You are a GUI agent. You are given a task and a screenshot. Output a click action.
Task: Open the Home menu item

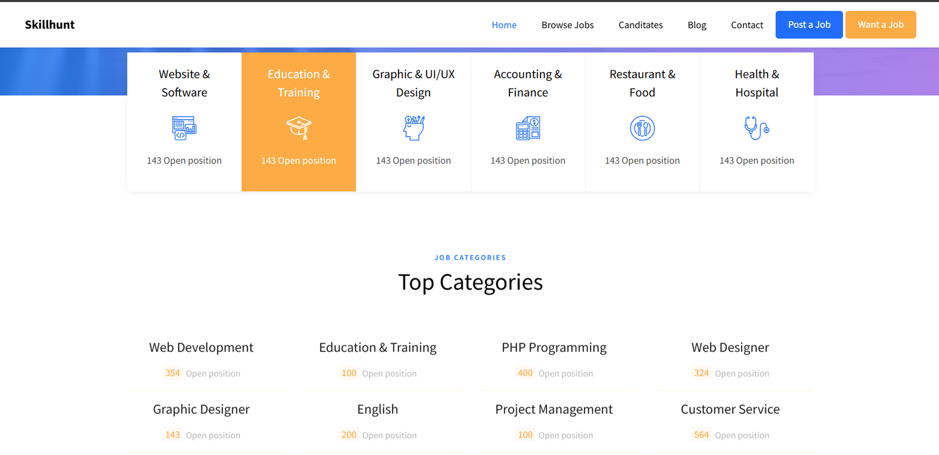(504, 25)
